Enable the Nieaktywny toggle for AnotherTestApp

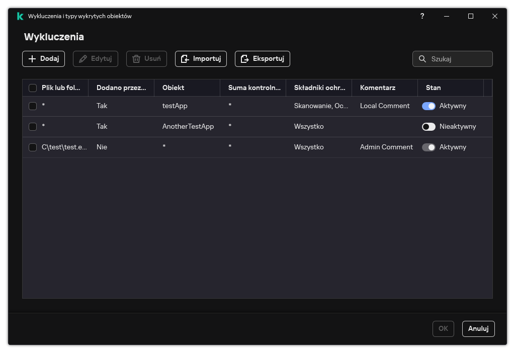(x=428, y=127)
